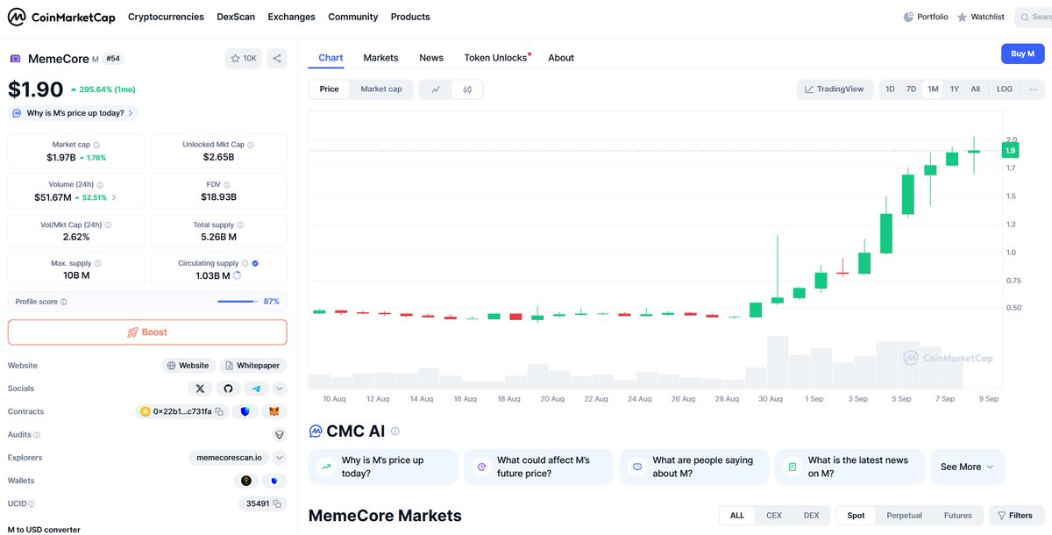The image size is (1052, 535).
Task: Switch chart to Price view
Action: (x=330, y=89)
